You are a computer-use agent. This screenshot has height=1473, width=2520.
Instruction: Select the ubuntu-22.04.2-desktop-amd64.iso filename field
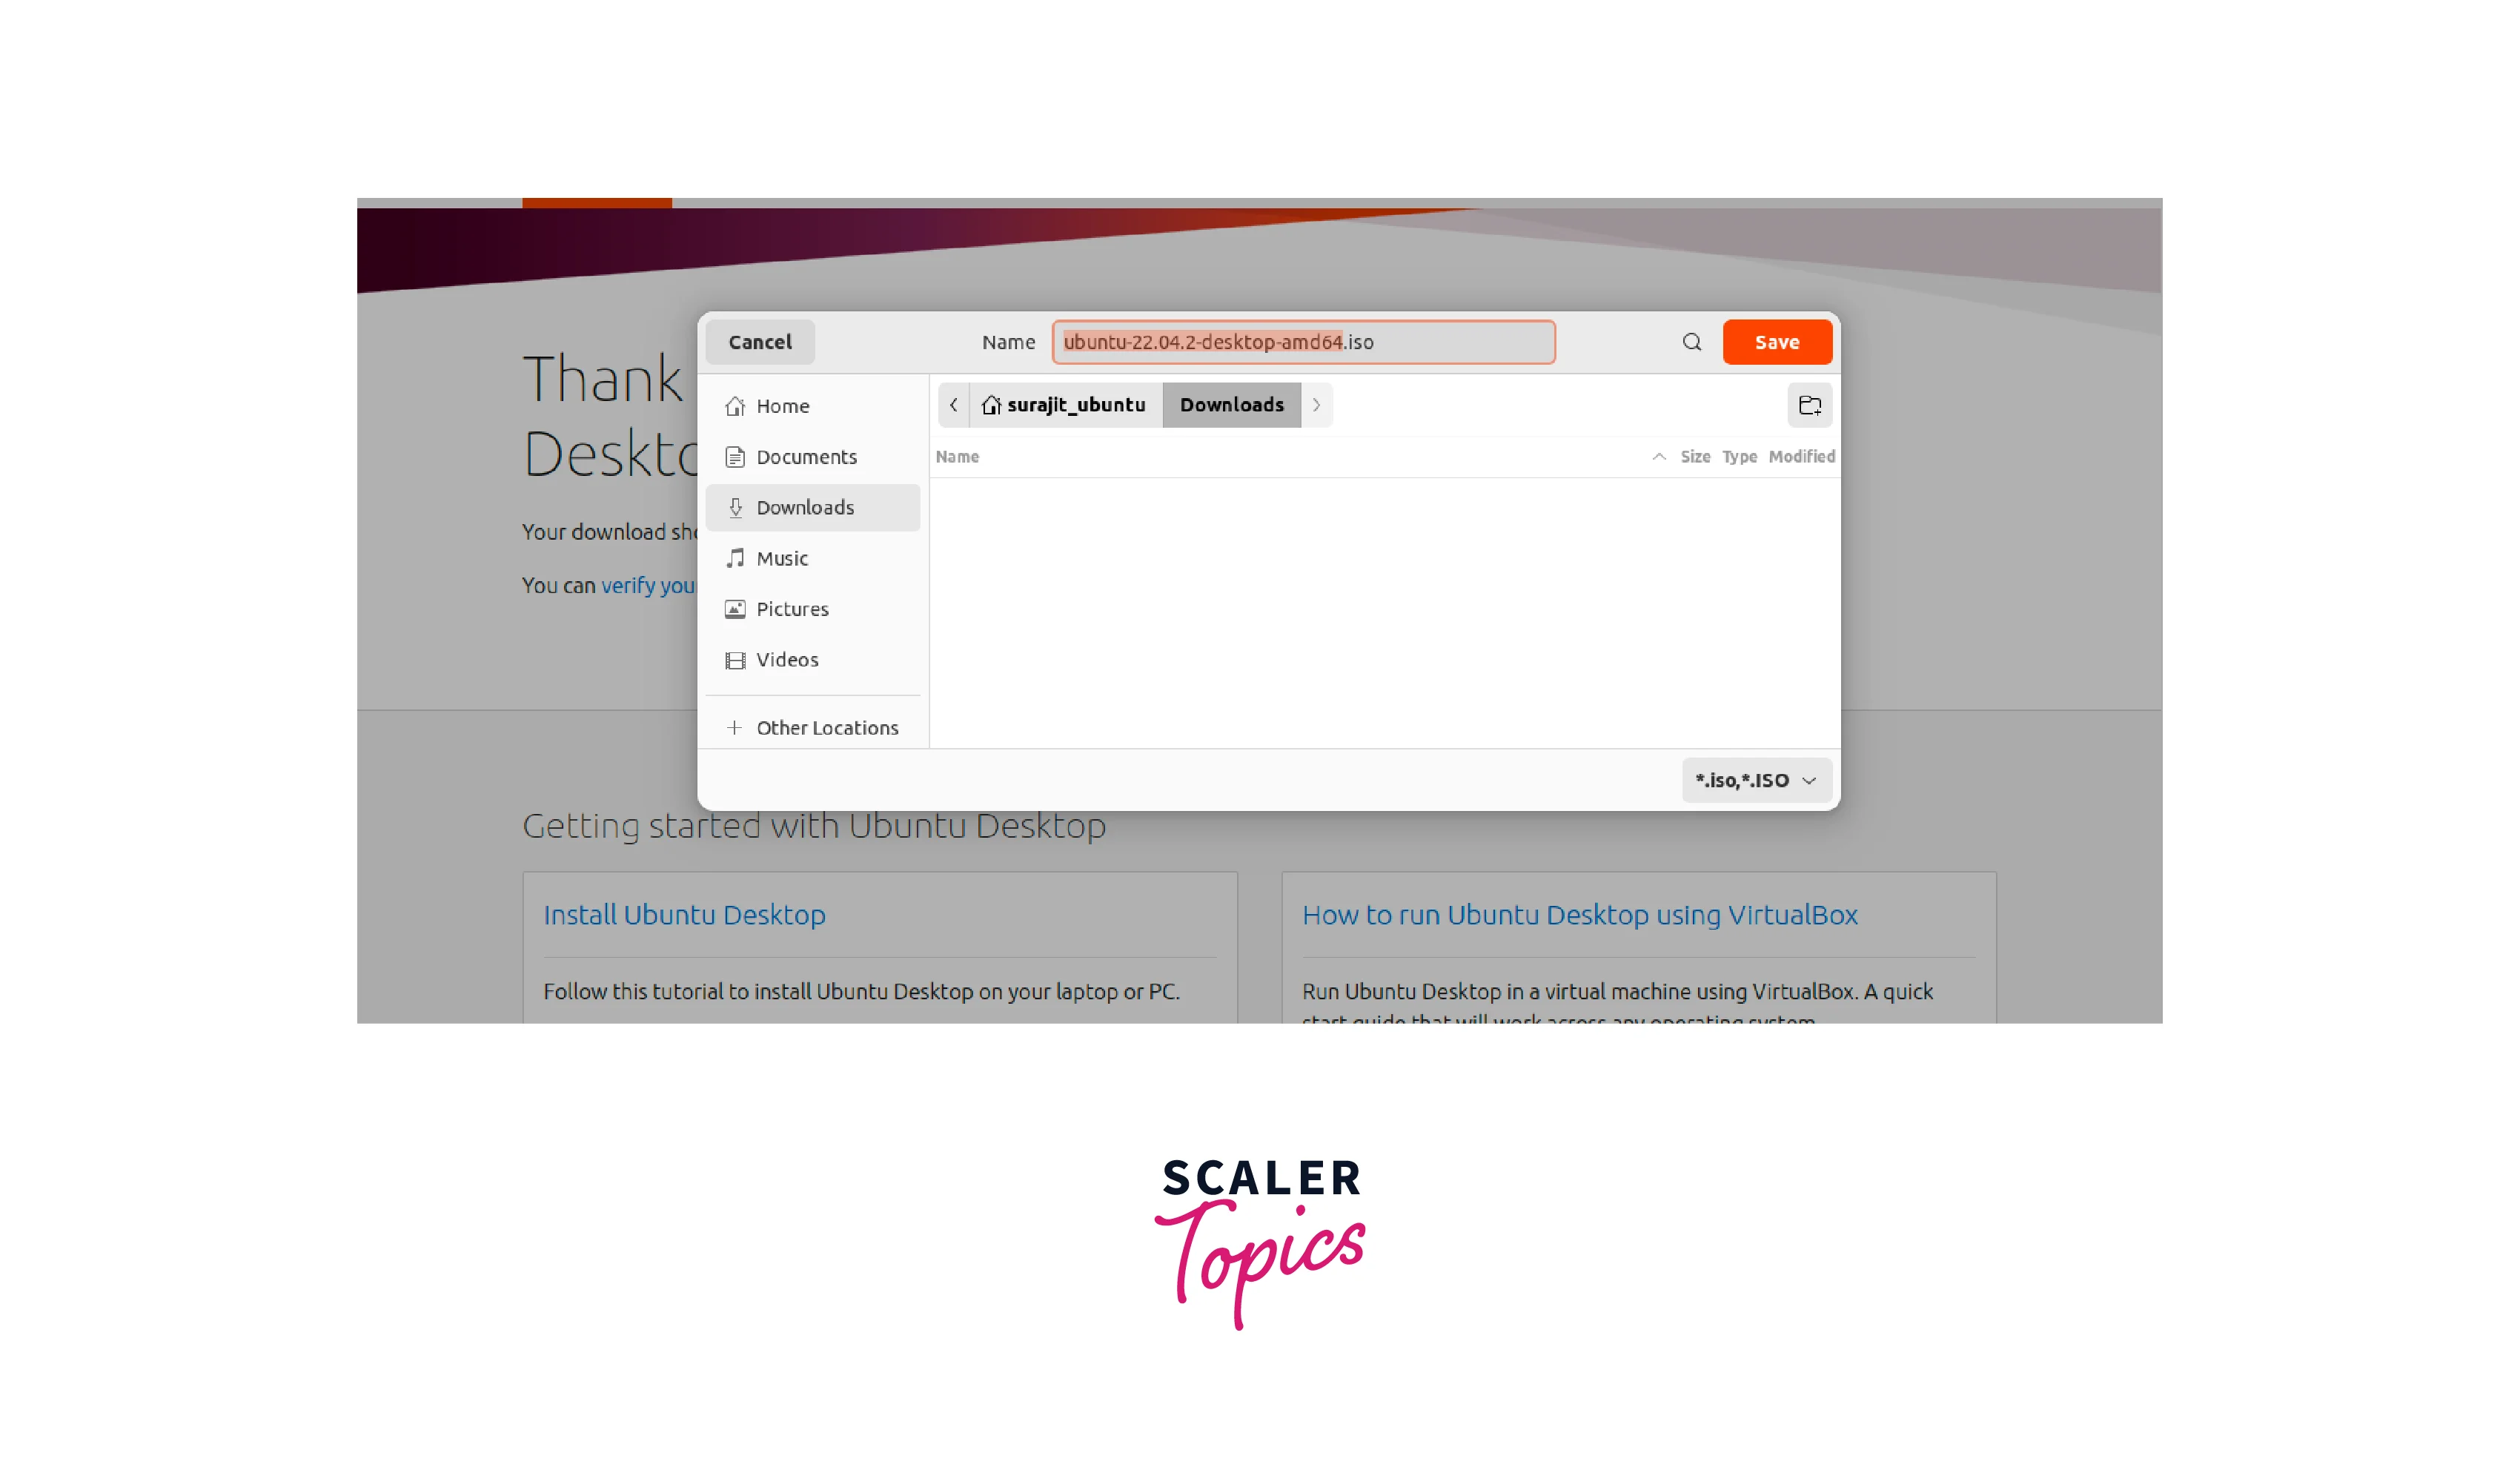pyautogui.click(x=1304, y=342)
